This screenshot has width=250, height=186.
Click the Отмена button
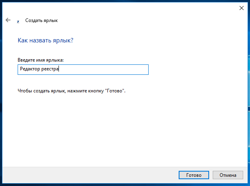(228, 175)
